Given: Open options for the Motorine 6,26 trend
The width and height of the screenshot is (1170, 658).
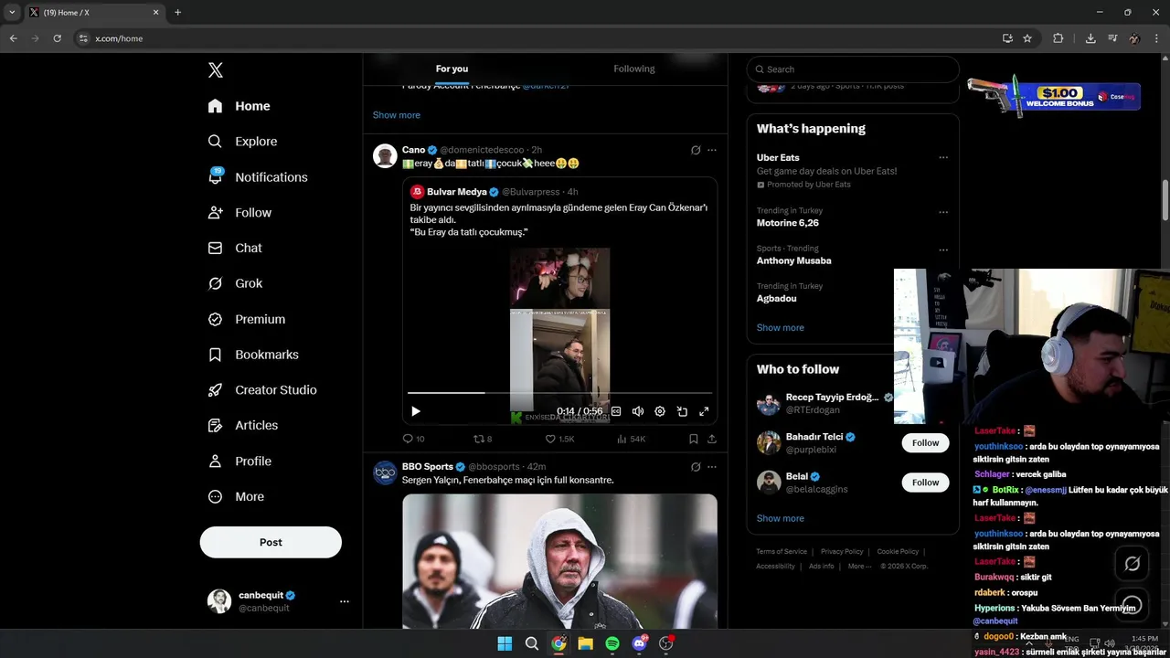Looking at the screenshot, I should tap(943, 212).
